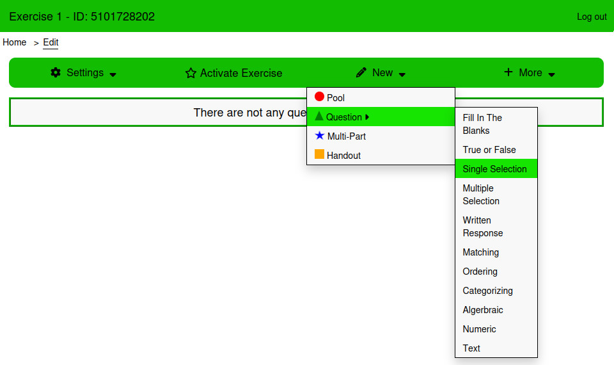Viewport: 614px width, 365px height.
Task: Open the More dropdown caret
Action: pyautogui.click(x=552, y=74)
